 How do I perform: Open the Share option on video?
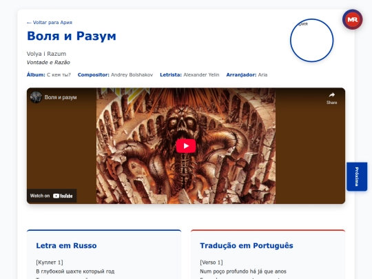[x=331, y=99]
